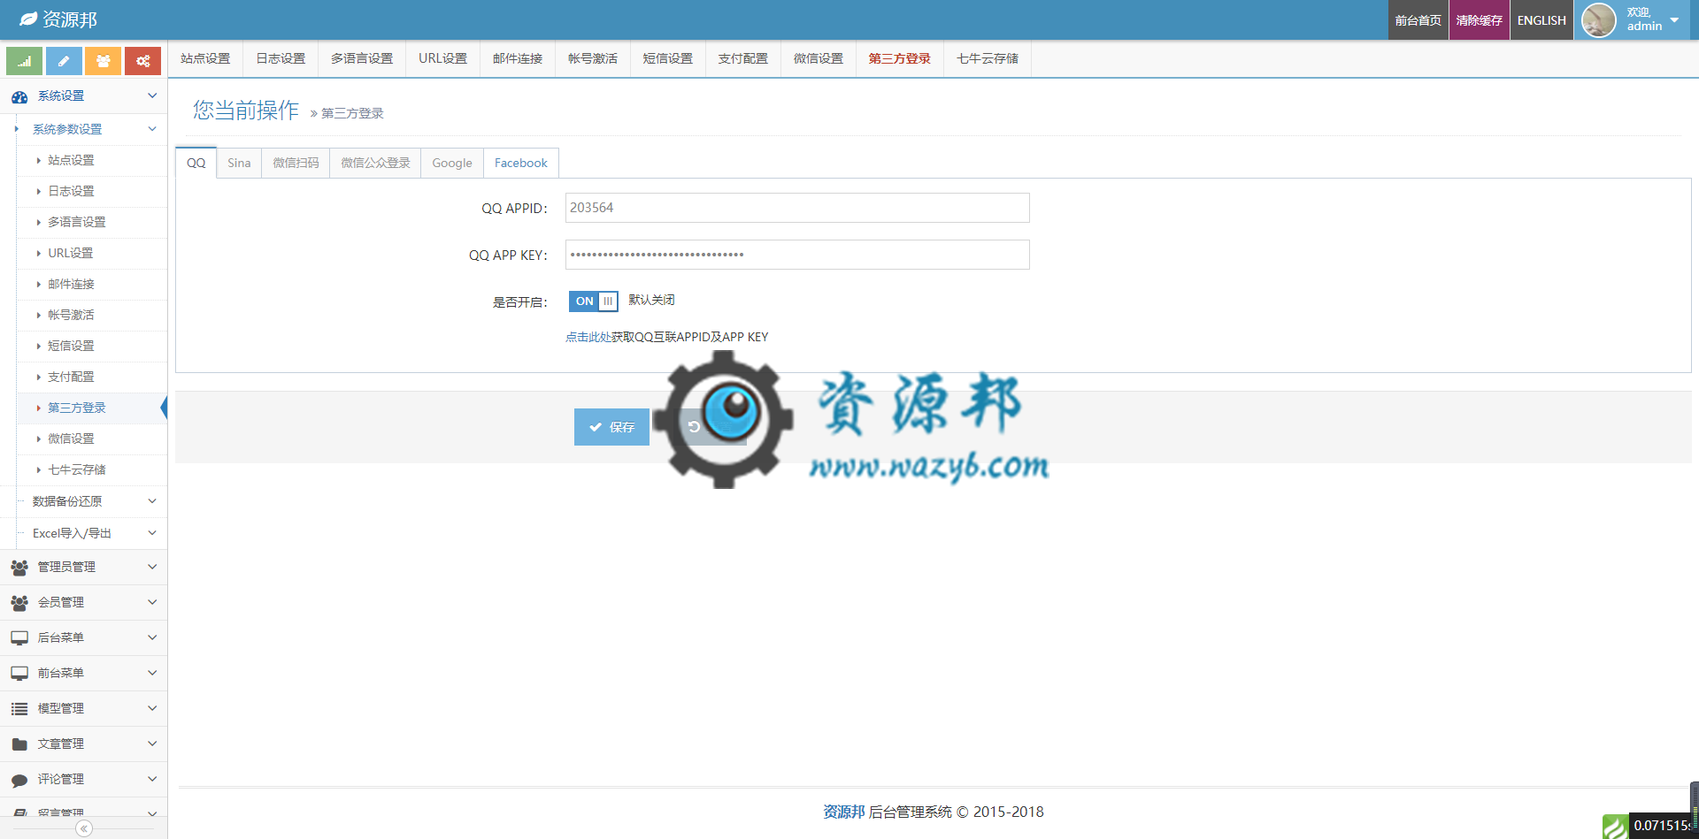Click the 文章管理 folder icon
This screenshot has height=839, width=1699.
tap(19, 744)
